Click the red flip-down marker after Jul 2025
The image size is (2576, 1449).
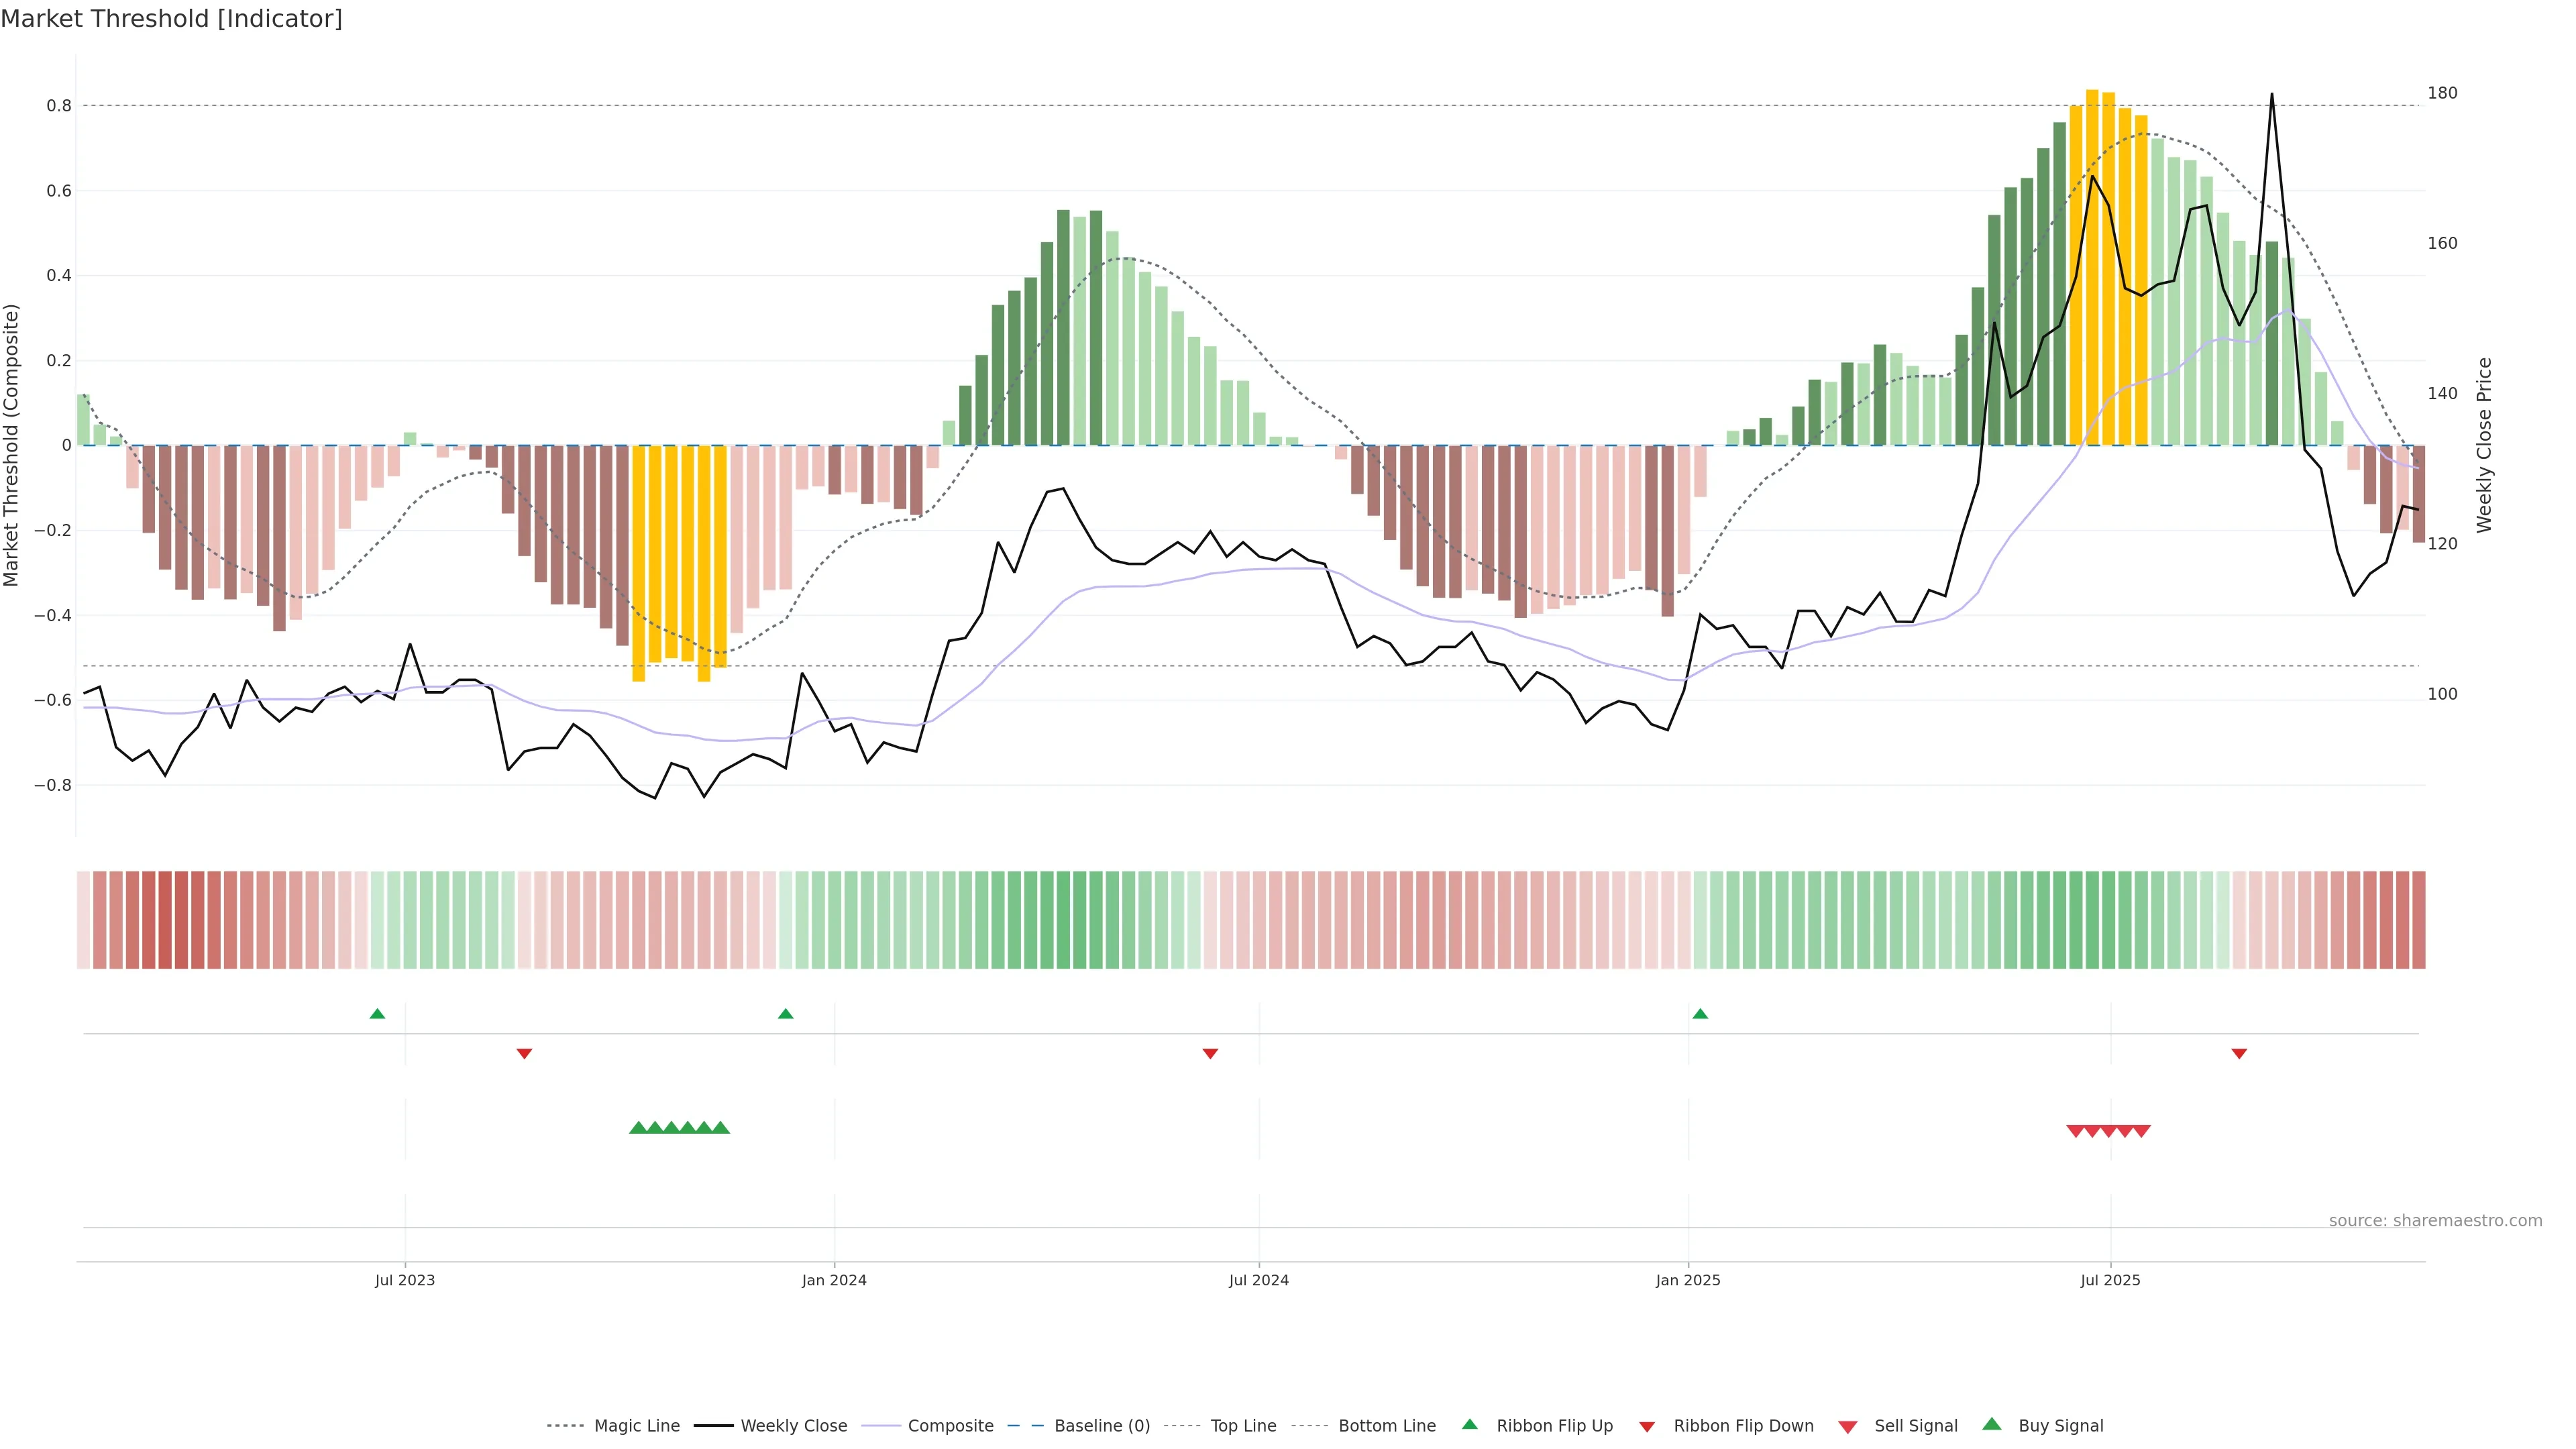coord(2239,1053)
